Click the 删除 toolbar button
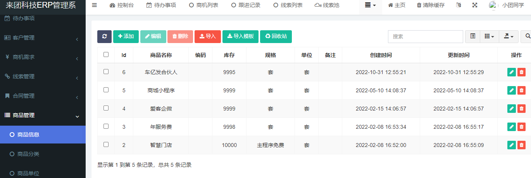 [x=180, y=36]
